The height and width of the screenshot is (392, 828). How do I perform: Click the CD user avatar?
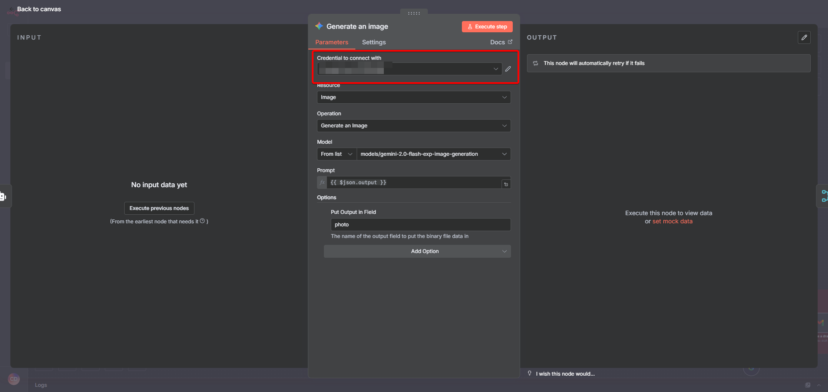coord(14,379)
